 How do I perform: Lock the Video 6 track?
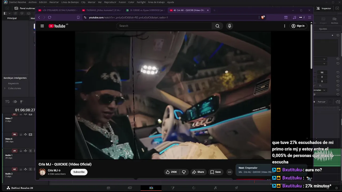(21, 134)
